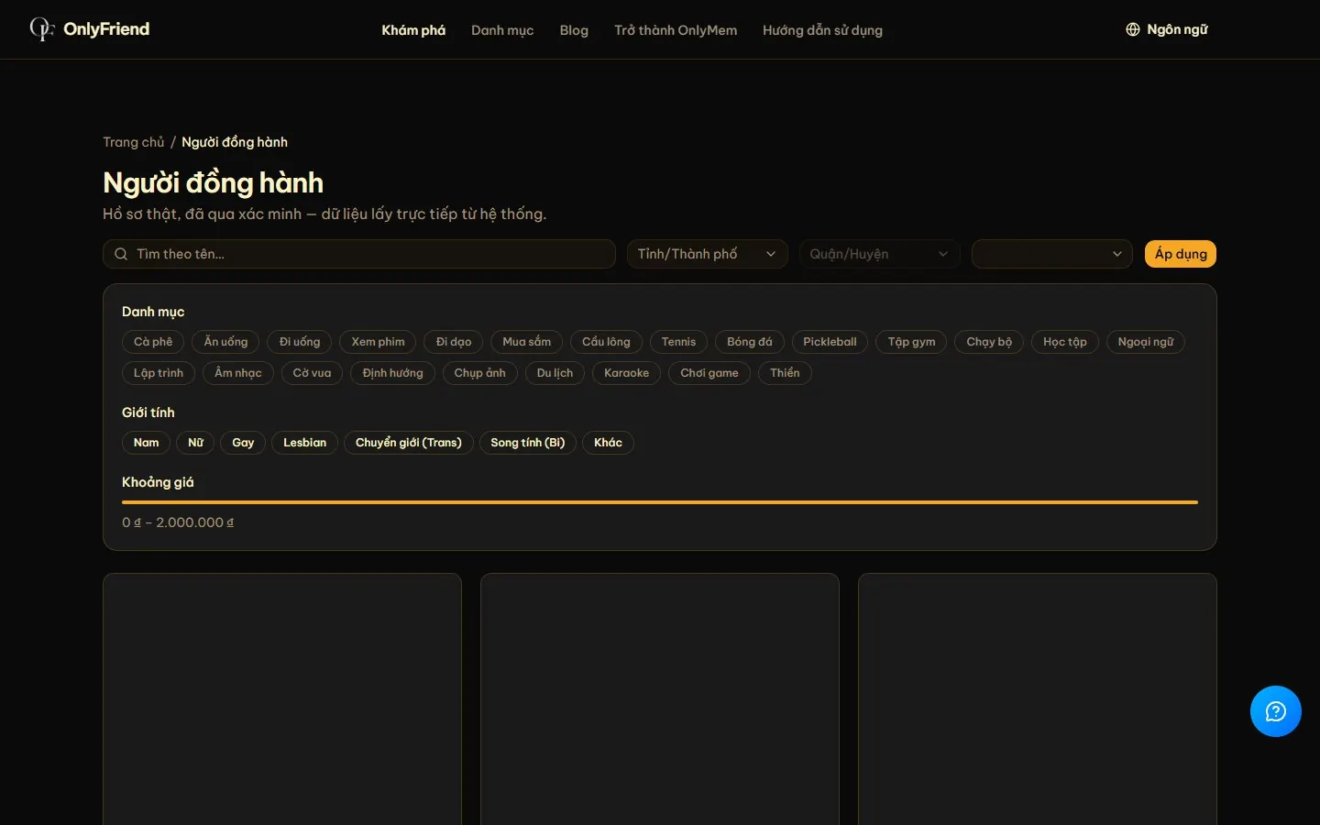The image size is (1320, 825).
Task: Select the Âm nhạc category chip
Action: (238, 373)
